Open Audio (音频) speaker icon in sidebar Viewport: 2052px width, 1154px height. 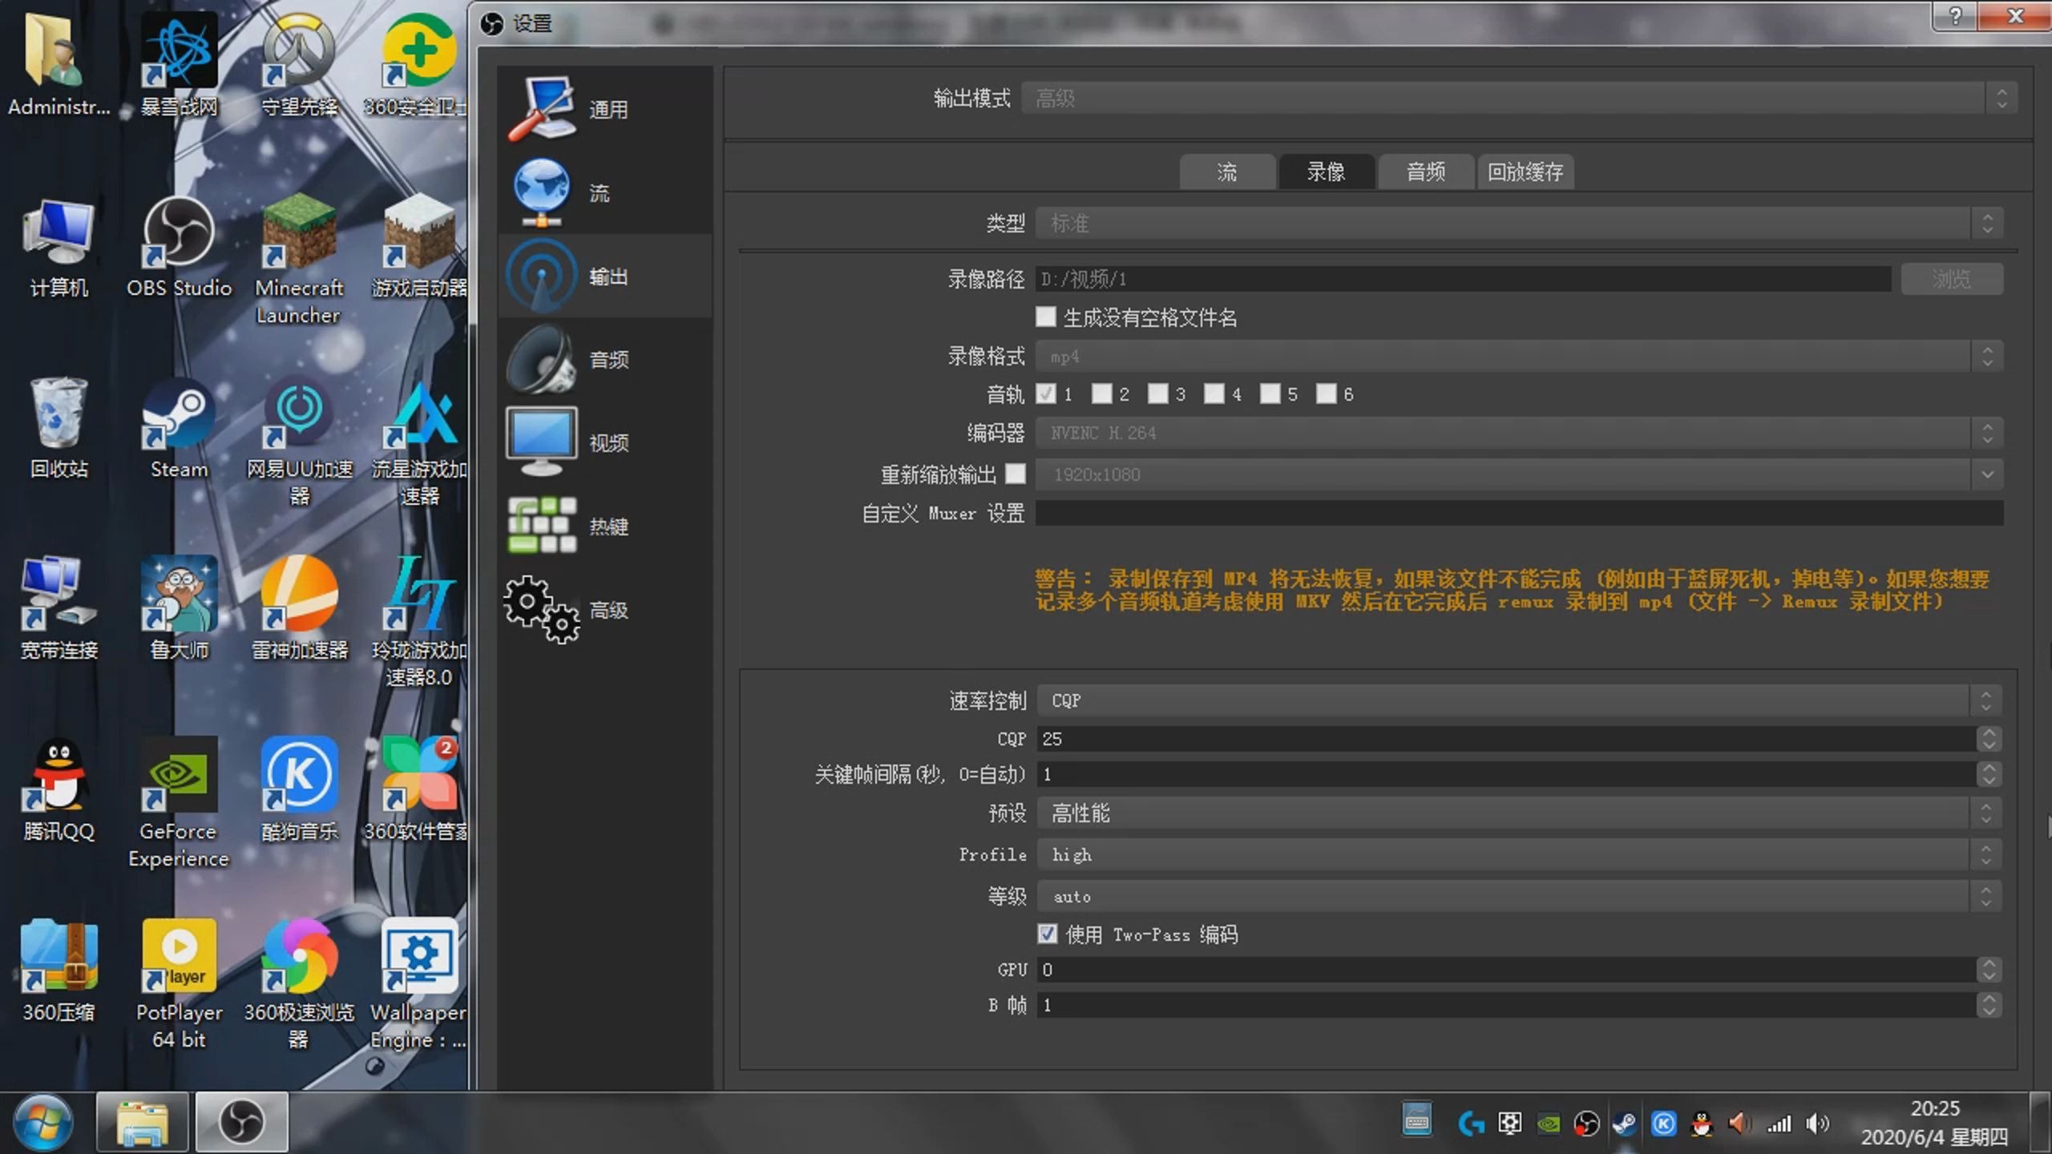542,359
